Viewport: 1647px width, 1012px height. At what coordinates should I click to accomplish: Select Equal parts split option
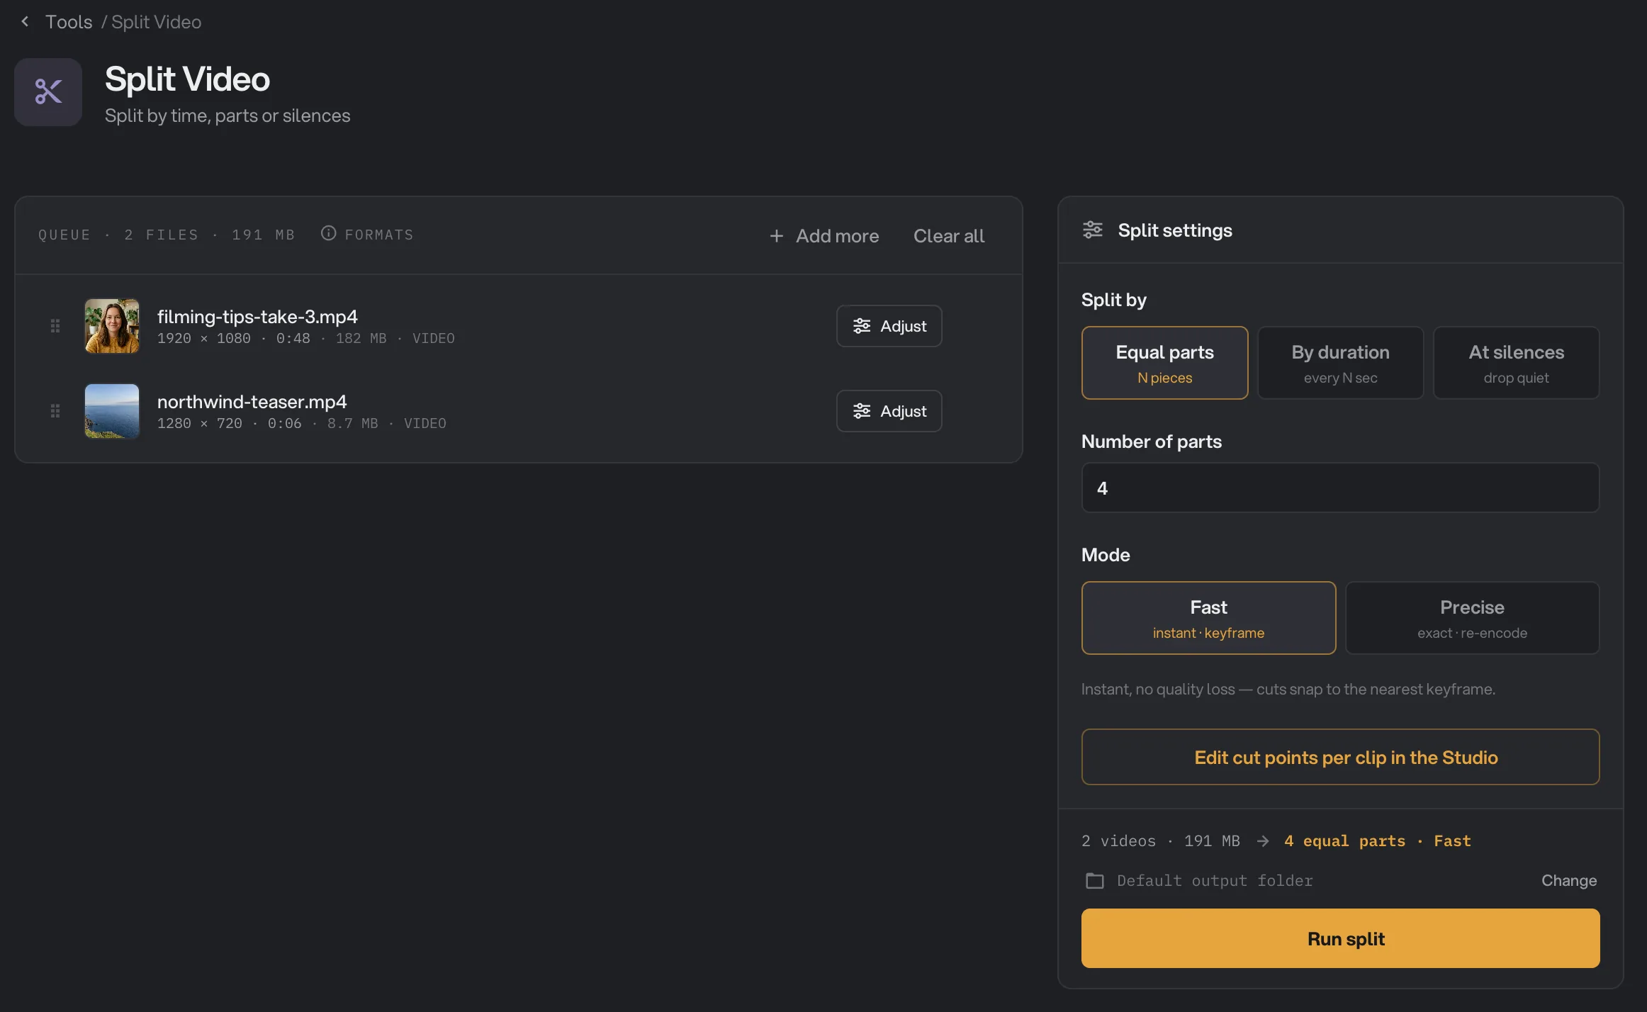tap(1165, 363)
